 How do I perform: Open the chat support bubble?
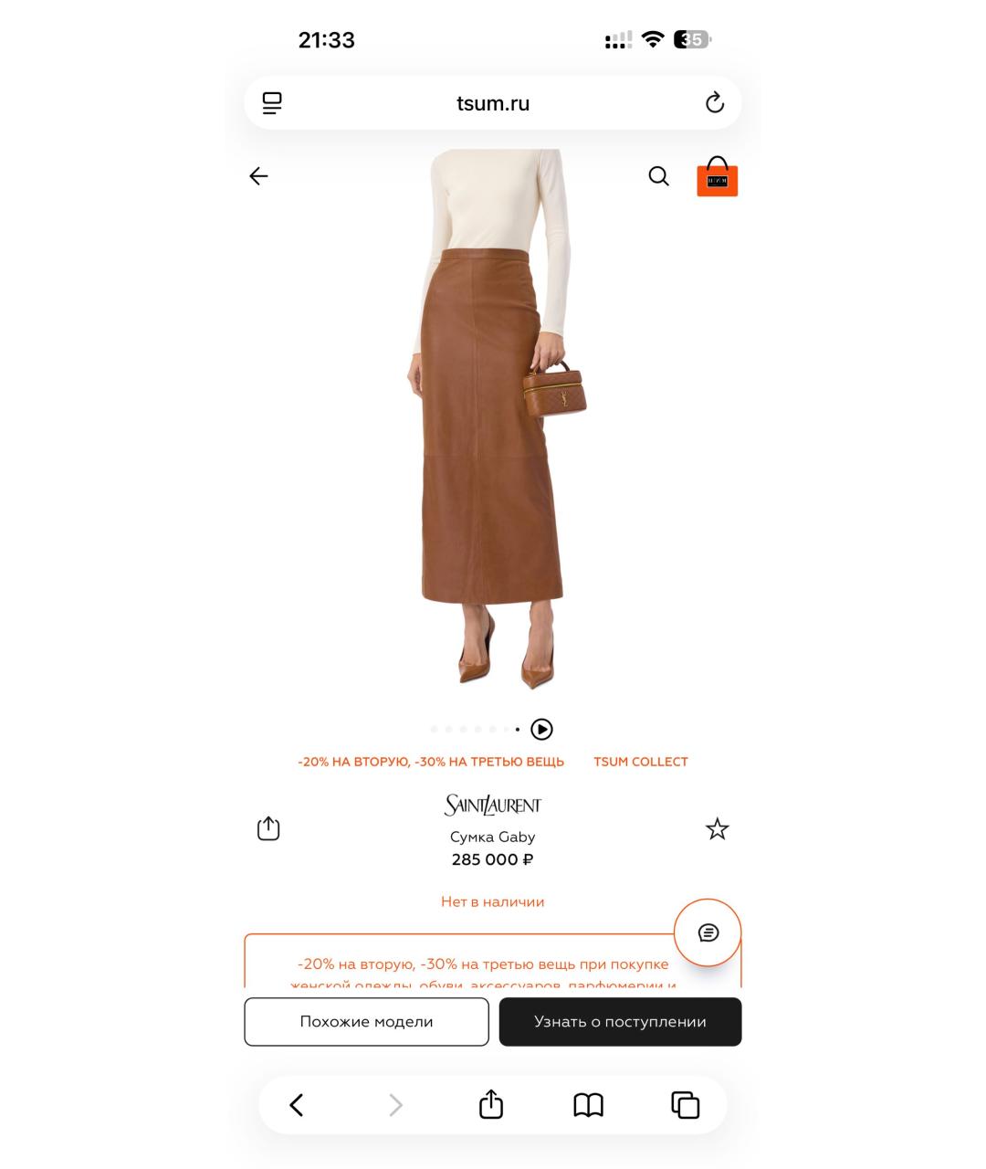[708, 932]
